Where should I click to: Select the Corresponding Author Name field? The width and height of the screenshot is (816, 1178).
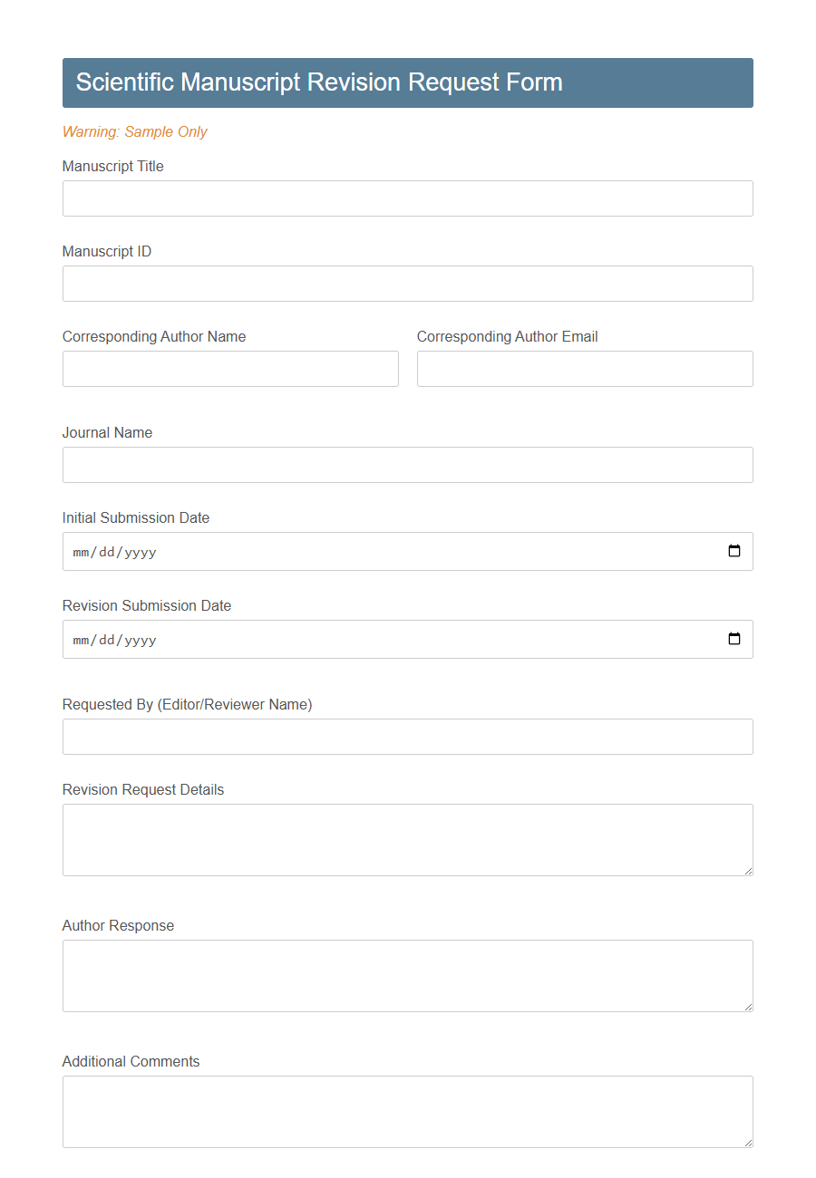point(229,369)
